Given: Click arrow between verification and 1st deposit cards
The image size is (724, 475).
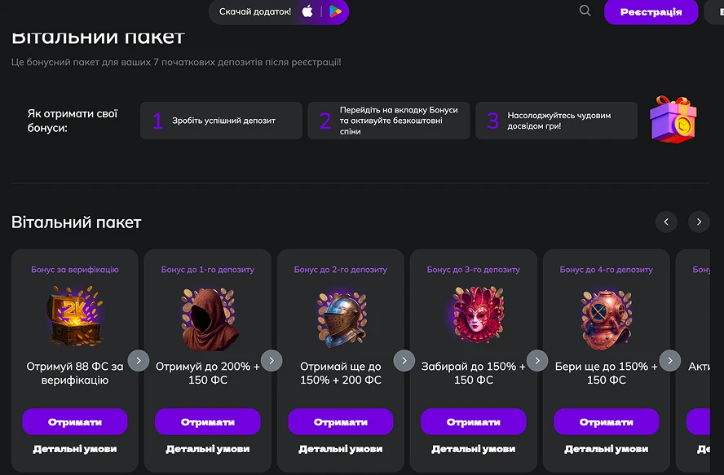Looking at the screenshot, I should point(139,360).
